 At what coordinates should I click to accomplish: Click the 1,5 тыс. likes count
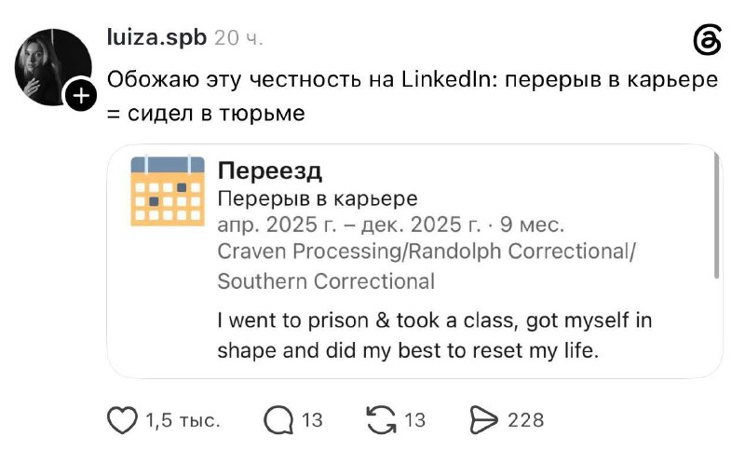coord(183,420)
